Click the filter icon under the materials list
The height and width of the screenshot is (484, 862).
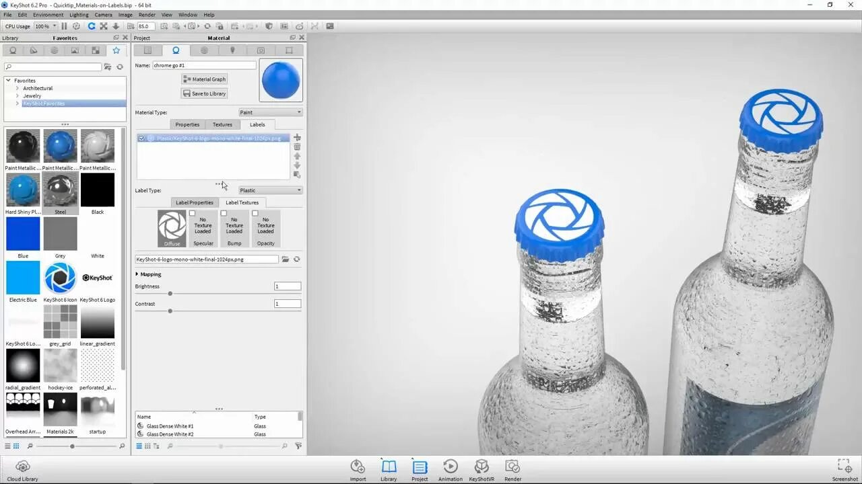(x=298, y=446)
